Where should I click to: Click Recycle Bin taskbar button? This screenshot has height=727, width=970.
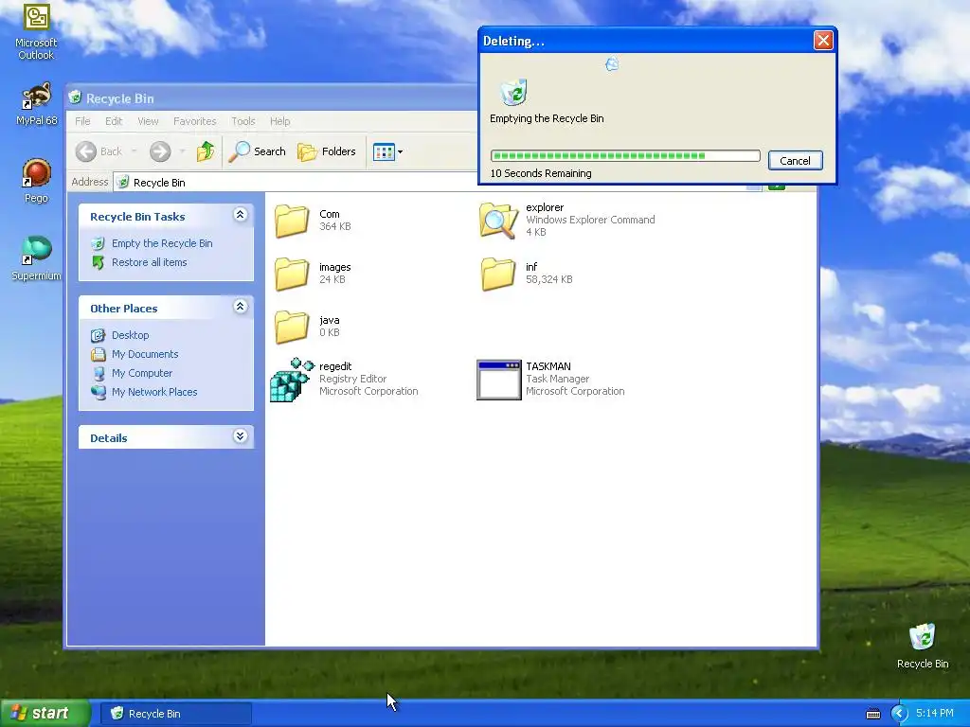(x=176, y=714)
